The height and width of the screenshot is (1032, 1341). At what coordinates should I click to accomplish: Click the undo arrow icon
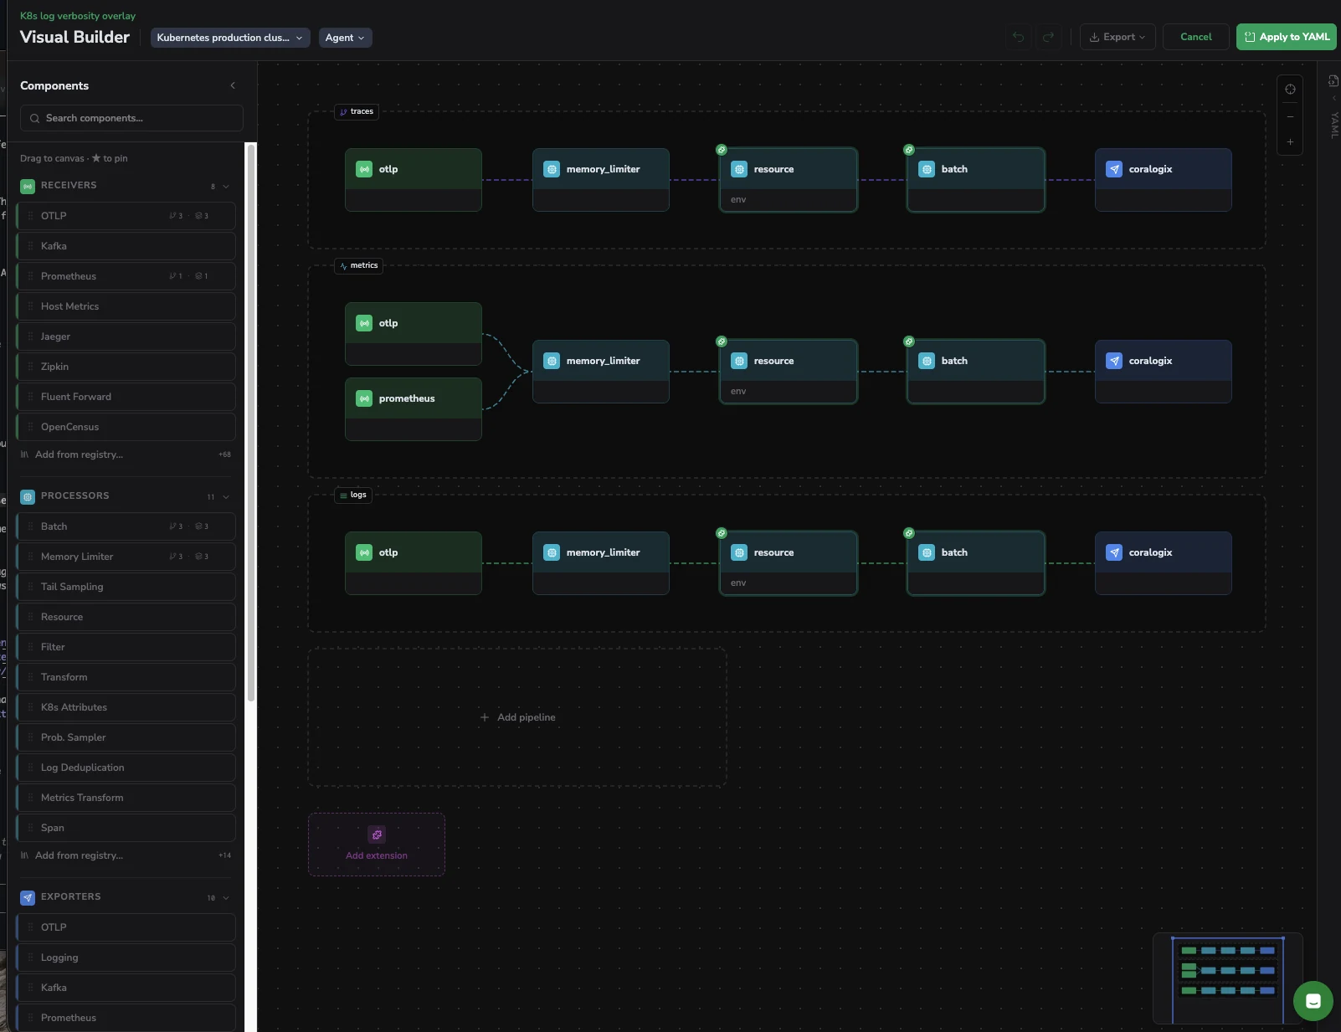(x=1018, y=37)
